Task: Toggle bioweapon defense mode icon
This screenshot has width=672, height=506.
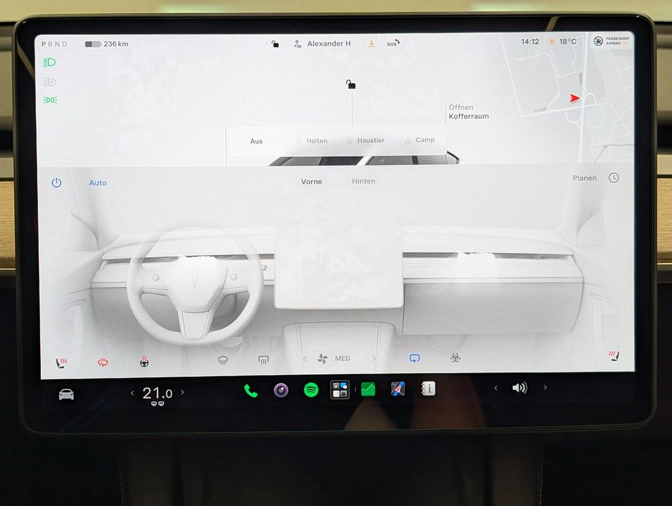Action: tap(455, 357)
